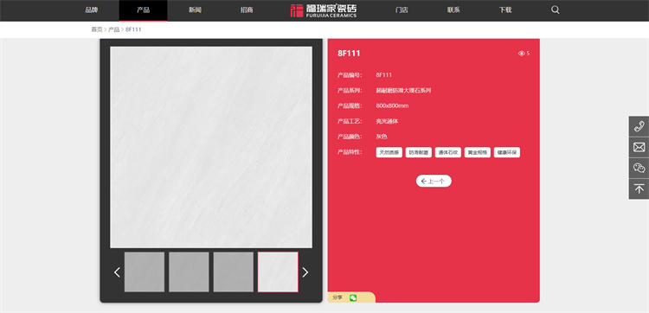Show next thumbnails with right chevron

305,272
